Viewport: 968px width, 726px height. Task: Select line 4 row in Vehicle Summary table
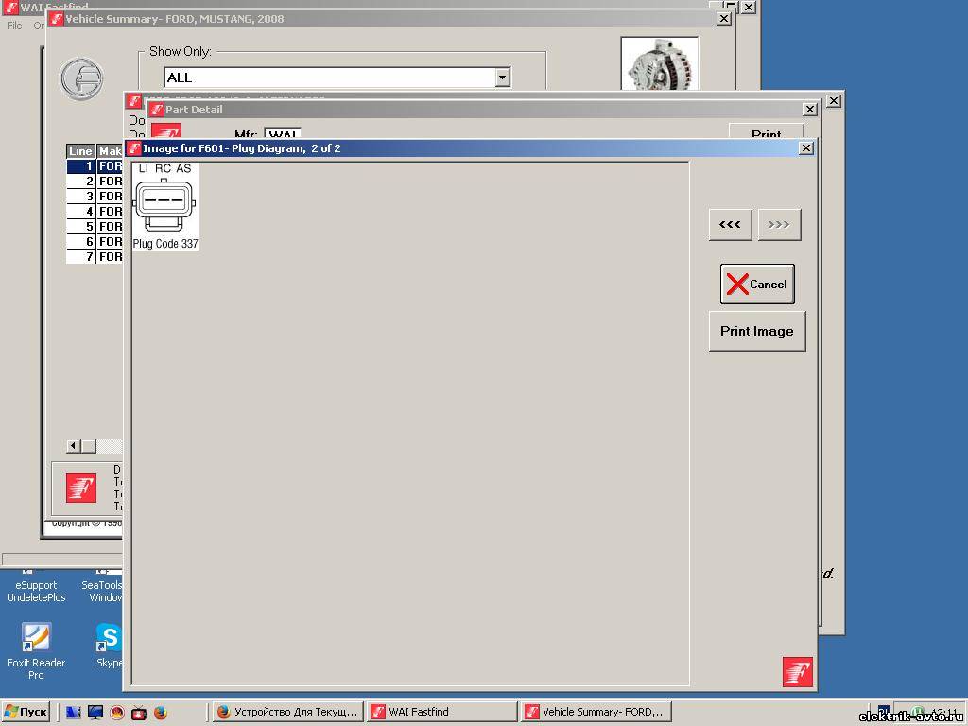click(x=95, y=211)
